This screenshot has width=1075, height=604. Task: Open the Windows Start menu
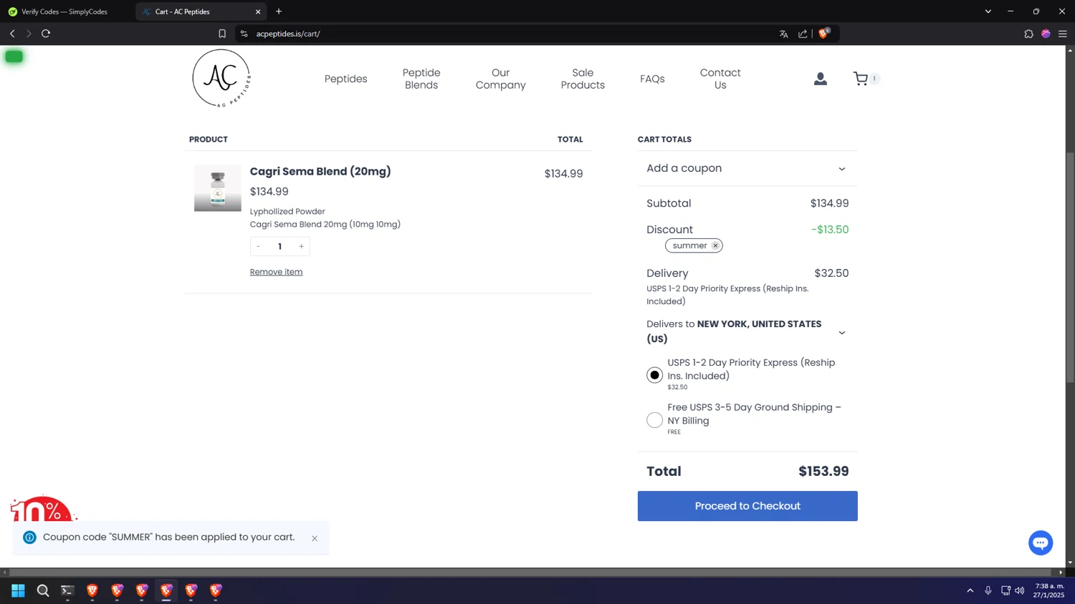pos(18,590)
